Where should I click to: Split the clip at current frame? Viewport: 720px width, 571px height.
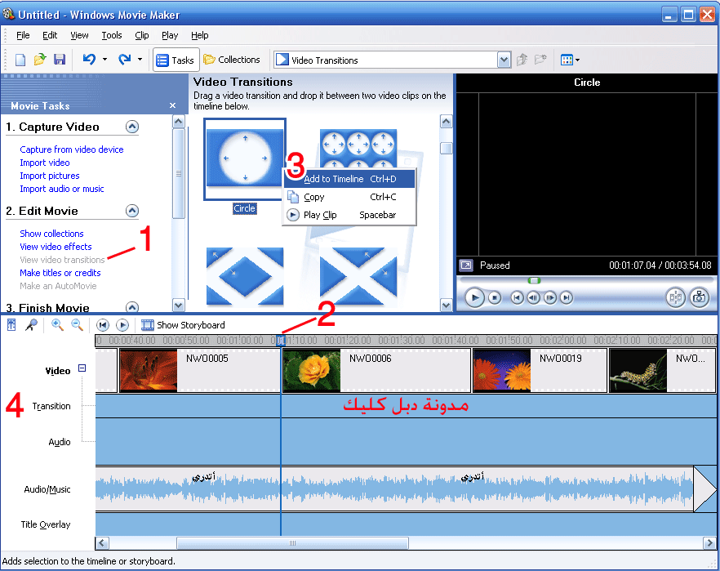pyautogui.click(x=675, y=297)
